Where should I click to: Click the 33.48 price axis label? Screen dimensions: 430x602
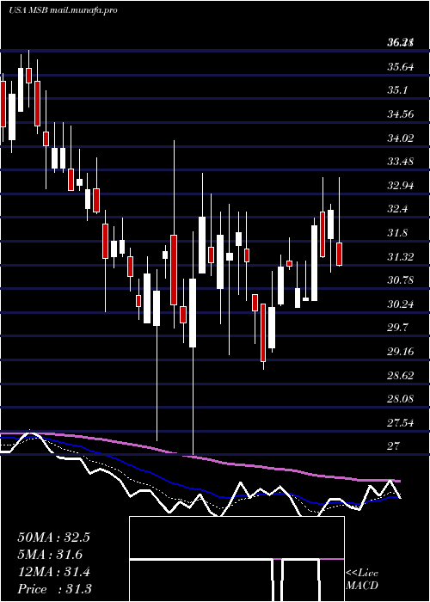400,162
